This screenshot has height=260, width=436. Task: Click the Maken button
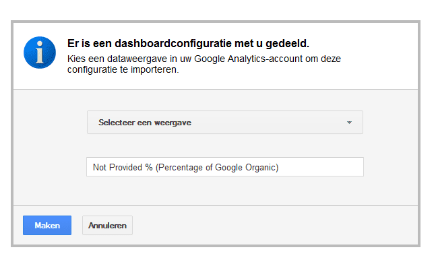[47, 225]
